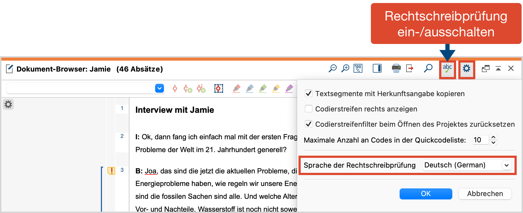
Task: Increase maximum codes with stepper up arrow
Action: (493, 137)
